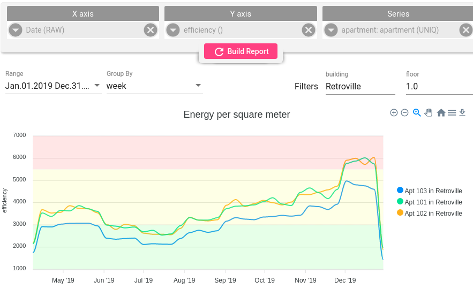
Task: Download the chart using download icon
Action: (463, 113)
